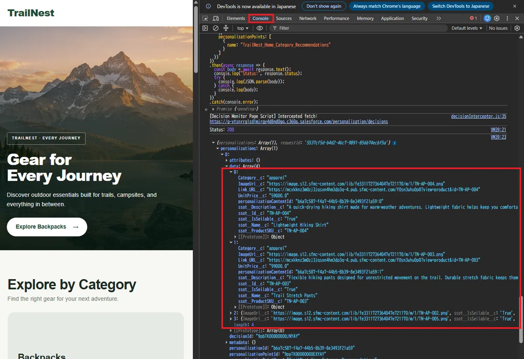Click the Explore Backpacks button
The width and height of the screenshot is (524, 359).
point(47,227)
